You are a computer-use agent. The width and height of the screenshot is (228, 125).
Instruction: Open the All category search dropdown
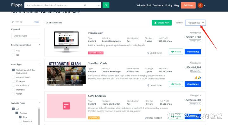pos(92,5)
